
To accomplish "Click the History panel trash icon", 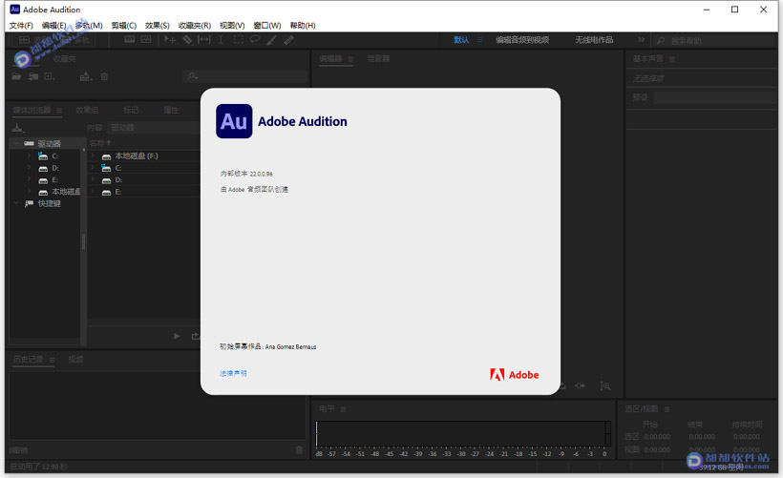I will pos(299,450).
